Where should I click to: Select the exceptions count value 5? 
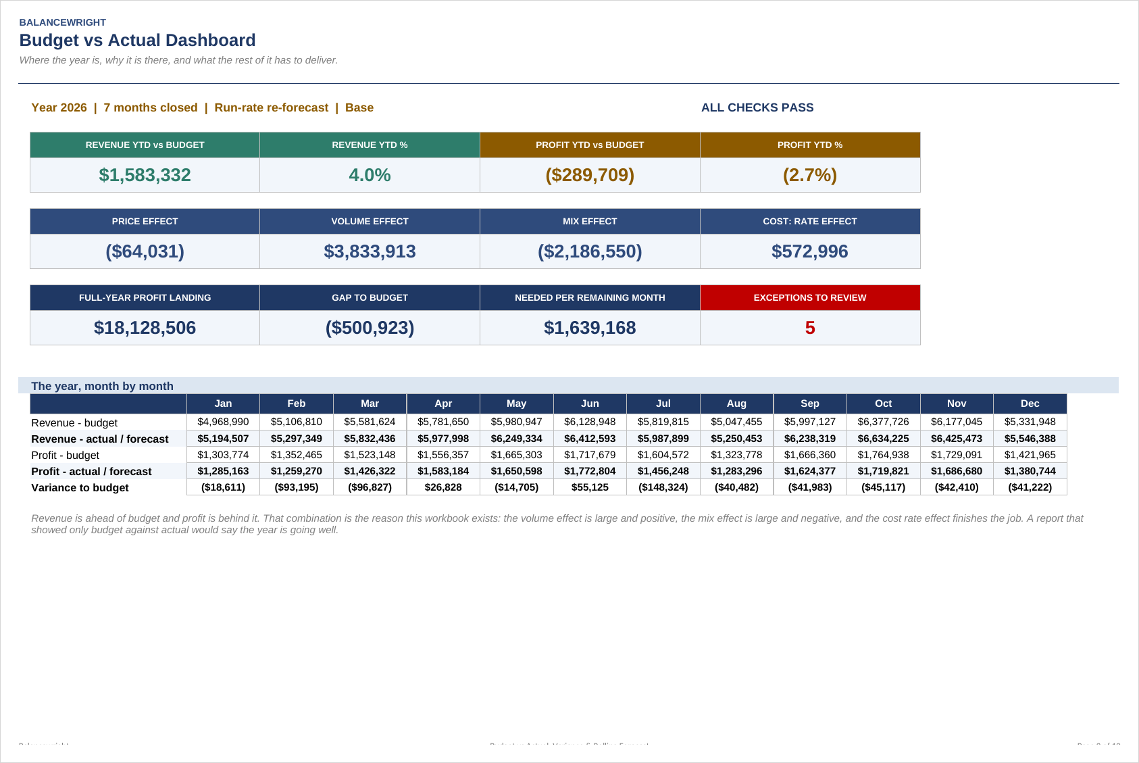point(810,328)
